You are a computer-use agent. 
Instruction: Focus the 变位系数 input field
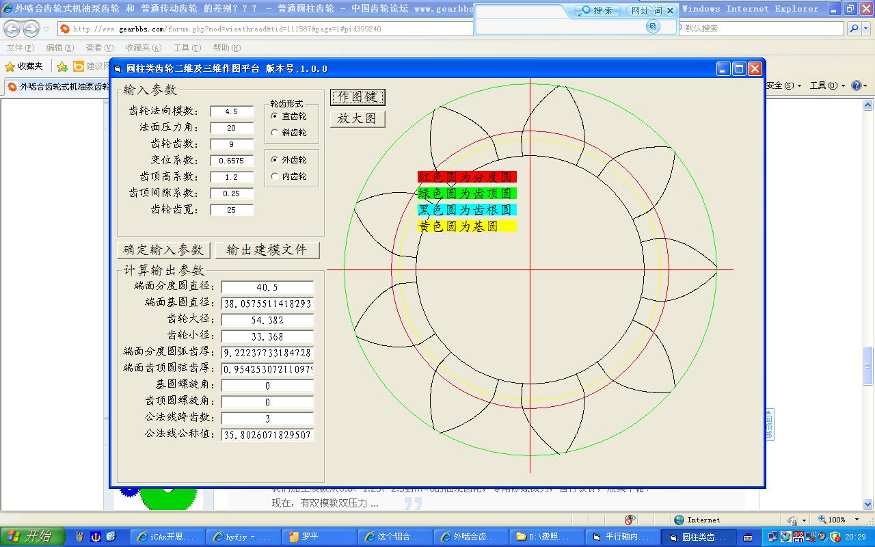pyautogui.click(x=231, y=161)
